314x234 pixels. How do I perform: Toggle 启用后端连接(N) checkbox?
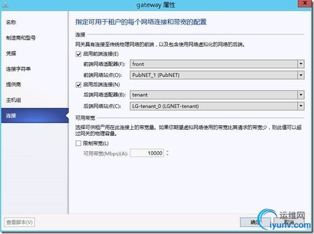79,85
